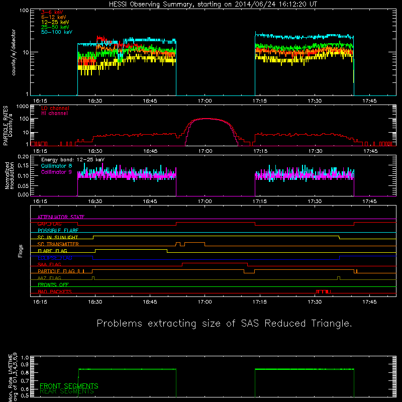Click the green 25-50 keV legend entry
This screenshot has width=402, height=402.
coord(55,27)
